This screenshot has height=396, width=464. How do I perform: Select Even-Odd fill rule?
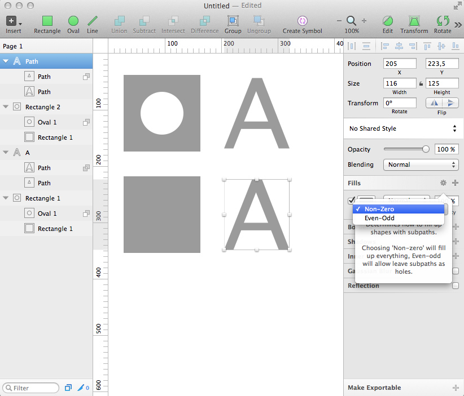pos(379,218)
